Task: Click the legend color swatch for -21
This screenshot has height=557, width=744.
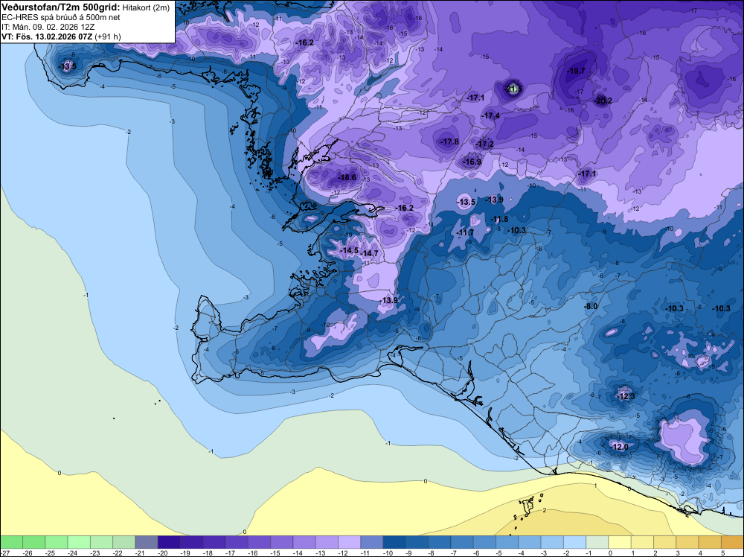Action: click(147, 542)
